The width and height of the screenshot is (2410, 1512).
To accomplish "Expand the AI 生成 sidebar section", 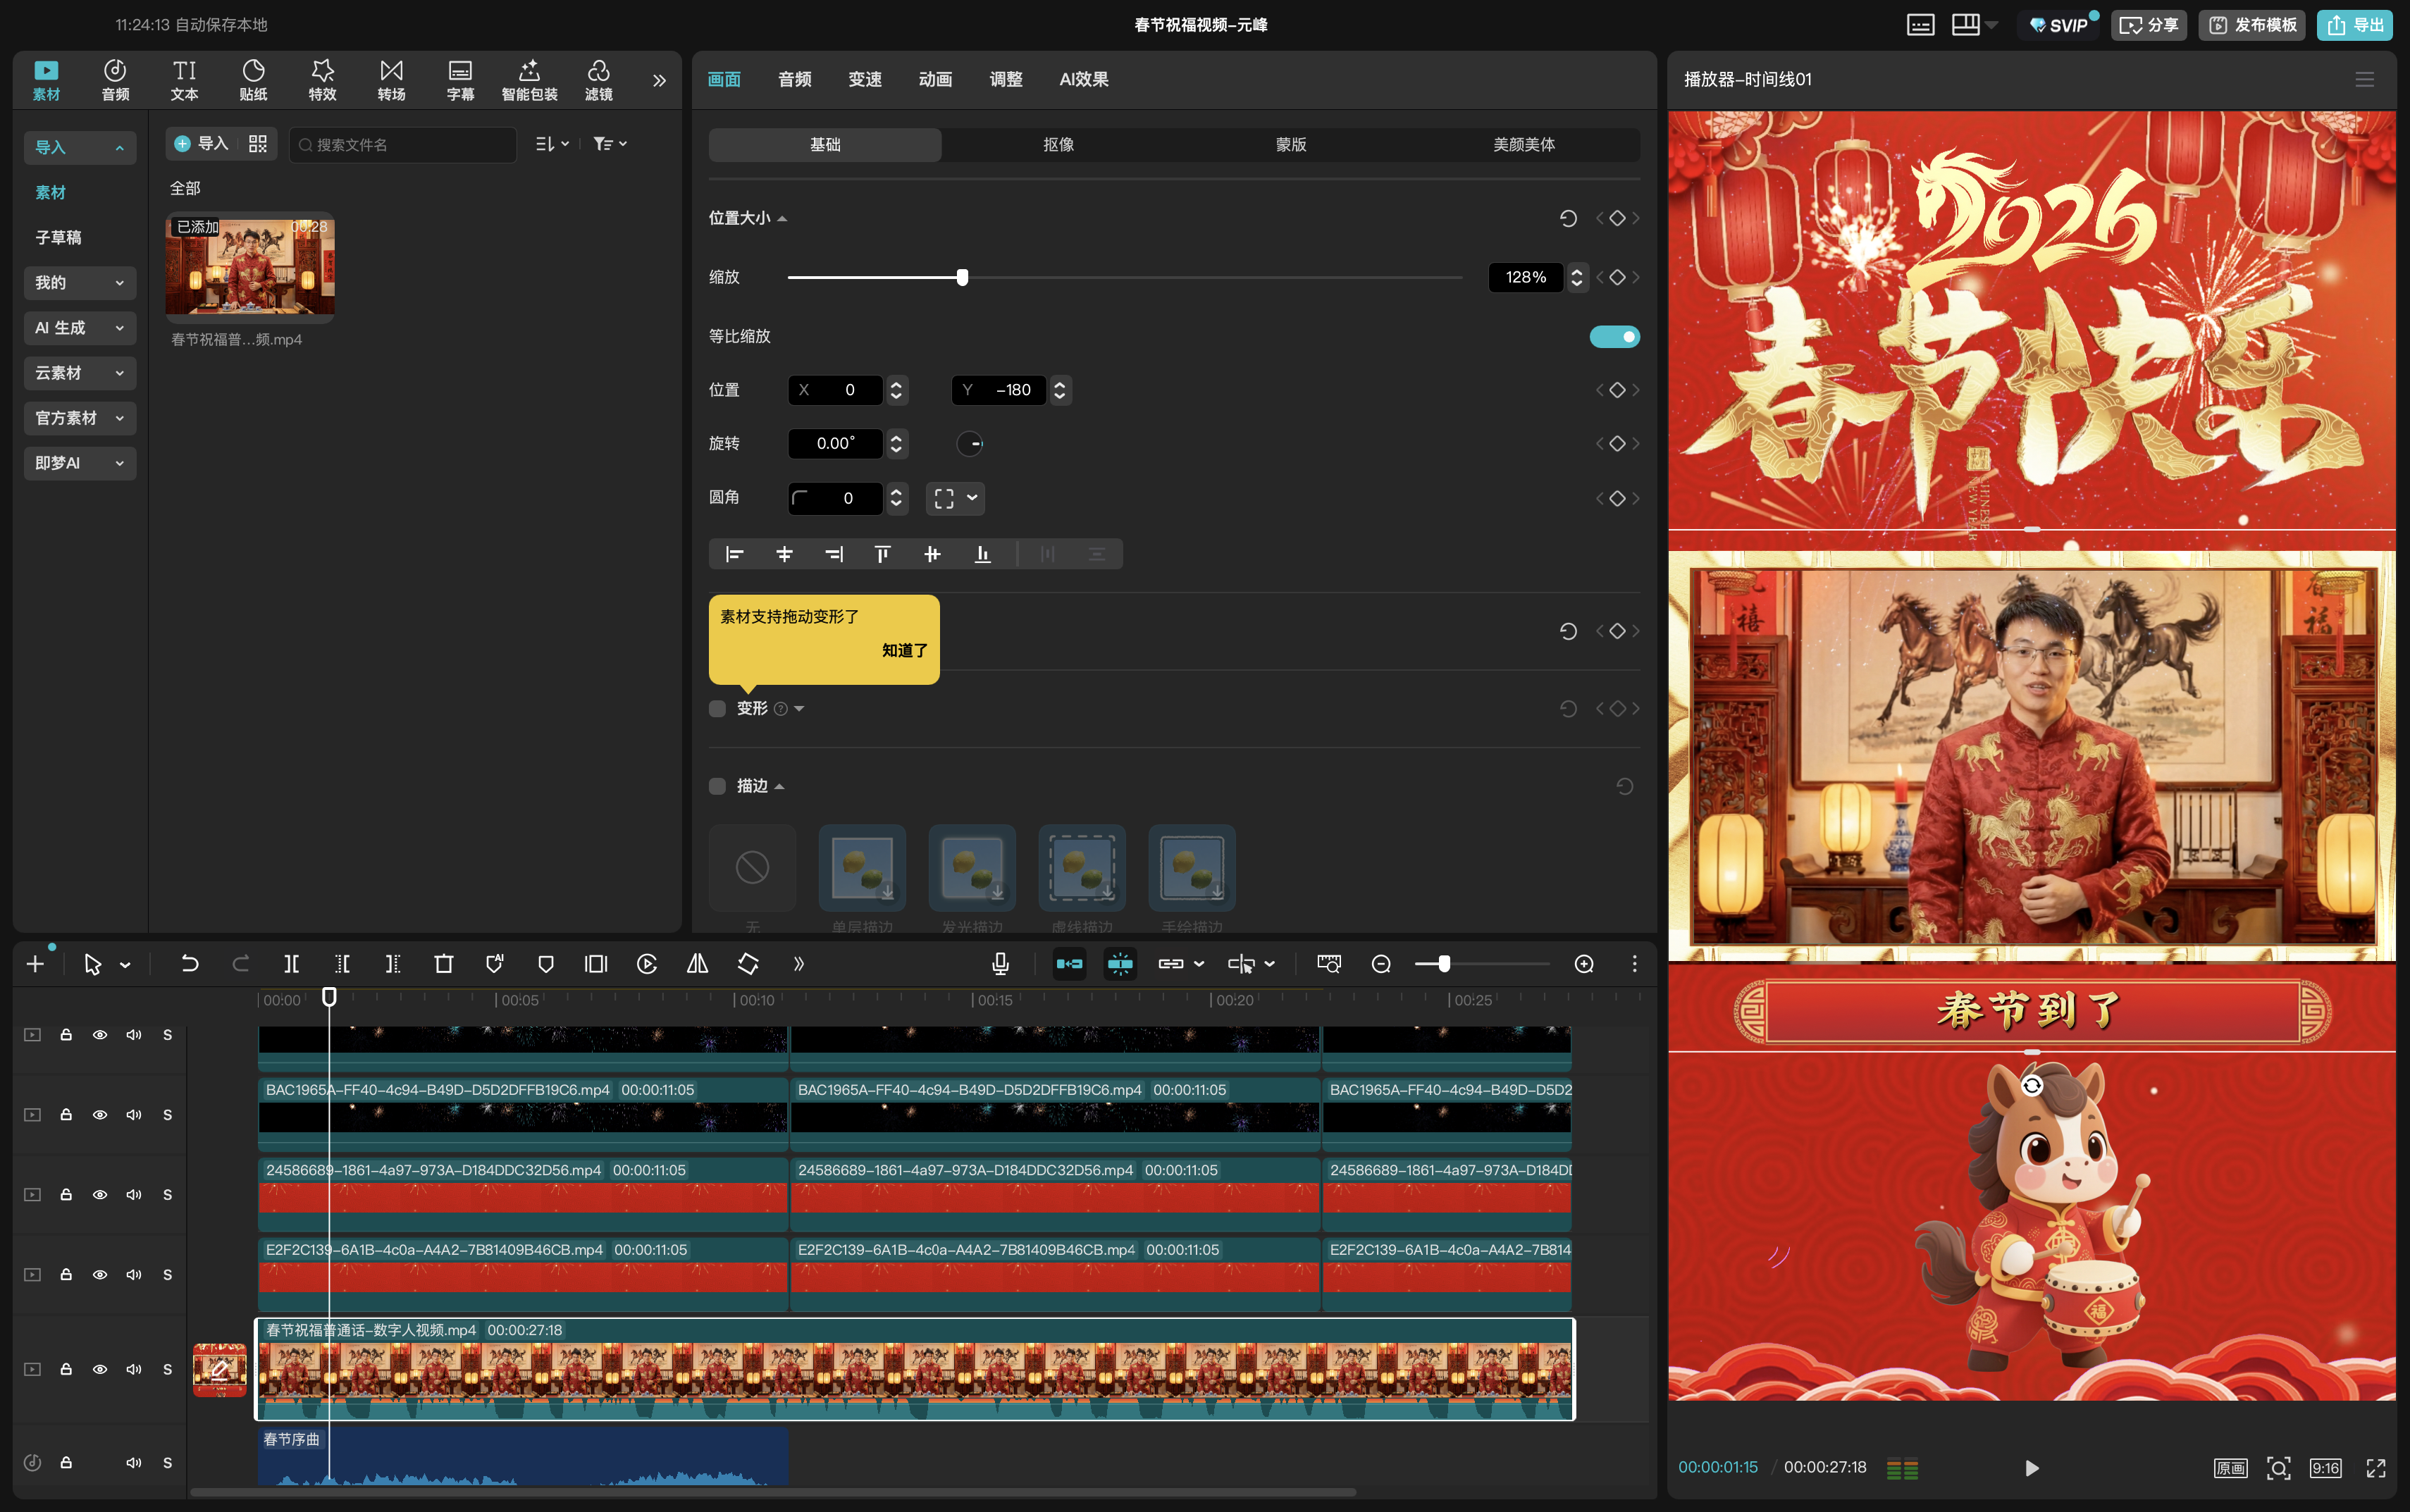I will [80, 328].
